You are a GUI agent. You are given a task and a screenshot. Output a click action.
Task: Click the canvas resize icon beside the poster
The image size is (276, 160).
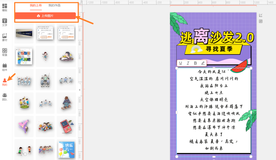click(x=261, y=15)
